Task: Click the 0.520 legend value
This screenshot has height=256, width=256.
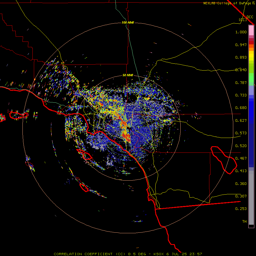Action: tap(241, 146)
